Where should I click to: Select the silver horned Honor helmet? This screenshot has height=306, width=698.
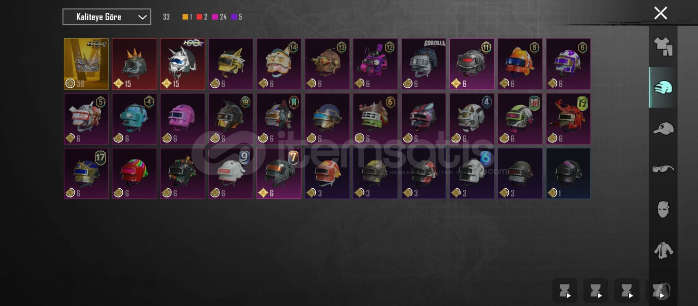click(x=182, y=64)
